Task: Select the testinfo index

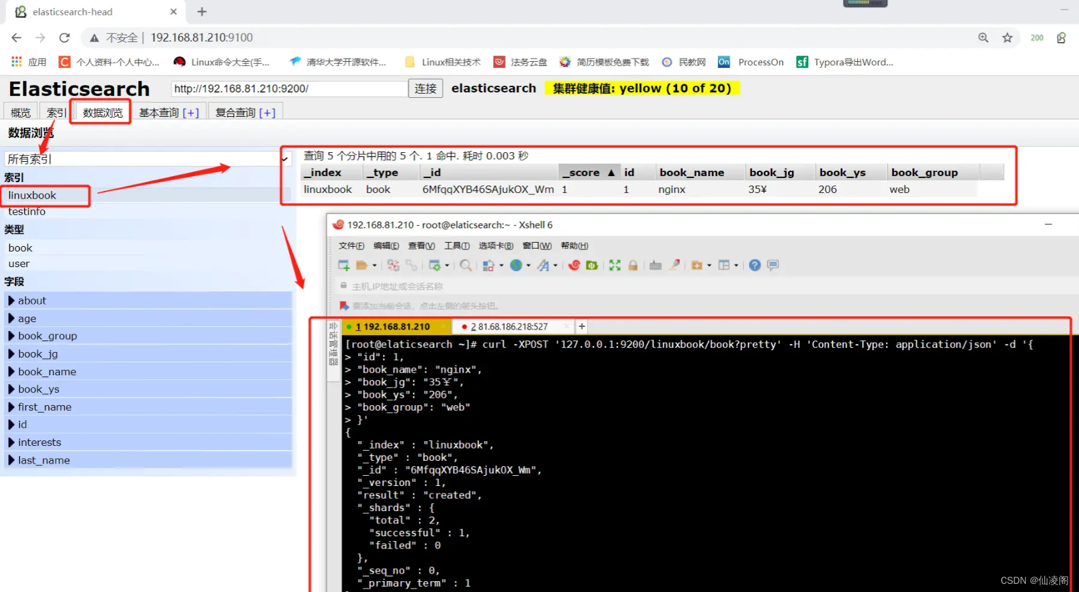Action: click(x=148, y=211)
